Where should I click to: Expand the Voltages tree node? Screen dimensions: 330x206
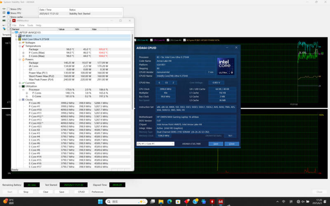19,42
